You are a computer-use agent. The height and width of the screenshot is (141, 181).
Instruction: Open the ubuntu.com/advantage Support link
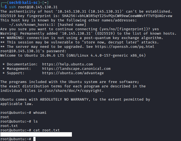tap(73, 73)
